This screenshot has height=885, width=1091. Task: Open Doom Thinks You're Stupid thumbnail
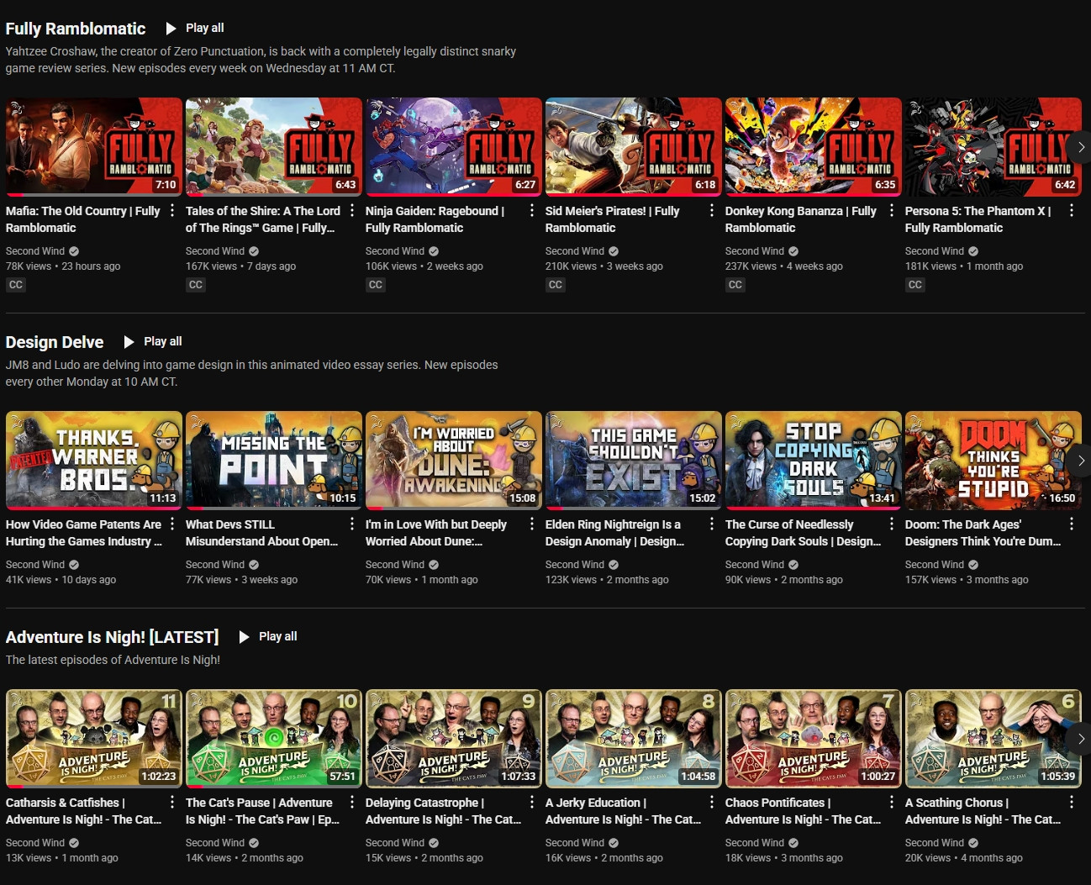click(x=993, y=461)
